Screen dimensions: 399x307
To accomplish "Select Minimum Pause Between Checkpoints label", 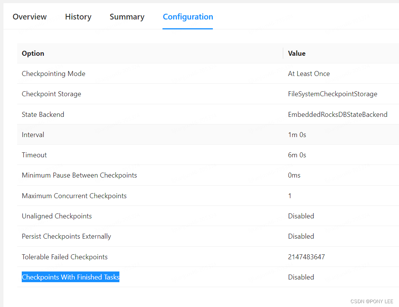I will point(79,175).
